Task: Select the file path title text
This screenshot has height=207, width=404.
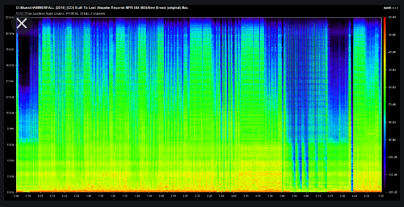Action: pos(102,8)
